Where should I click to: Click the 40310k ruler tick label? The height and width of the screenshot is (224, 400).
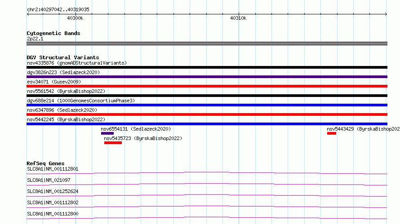click(238, 18)
